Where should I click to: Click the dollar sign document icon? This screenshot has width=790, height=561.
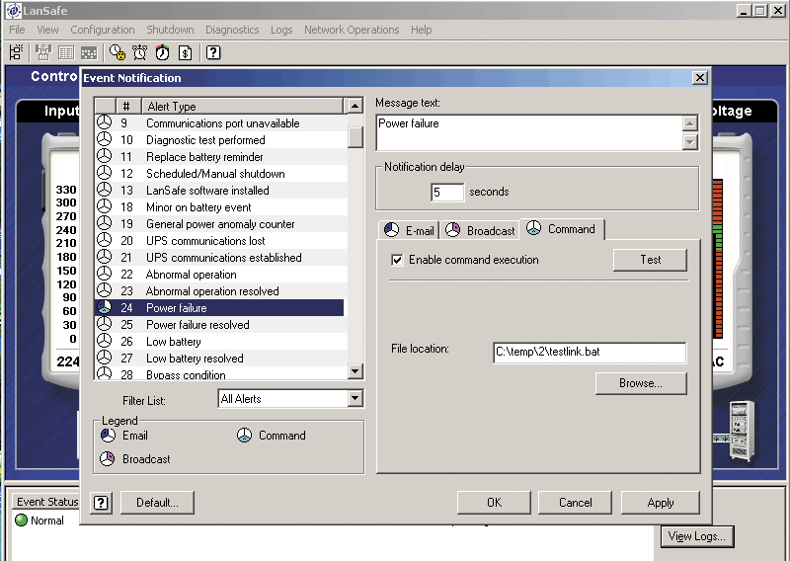click(184, 52)
